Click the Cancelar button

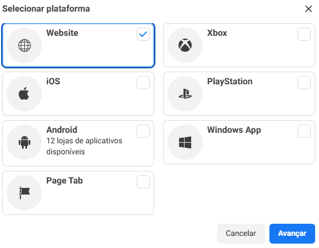(x=241, y=234)
